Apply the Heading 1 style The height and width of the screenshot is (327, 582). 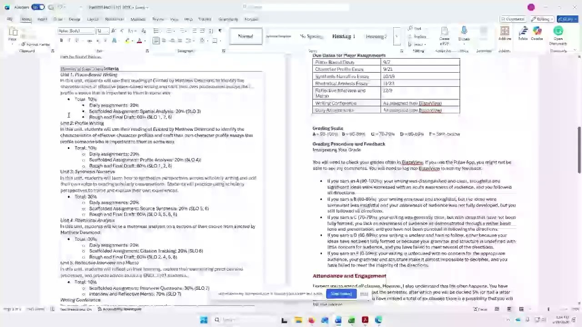(x=344, y=36)
